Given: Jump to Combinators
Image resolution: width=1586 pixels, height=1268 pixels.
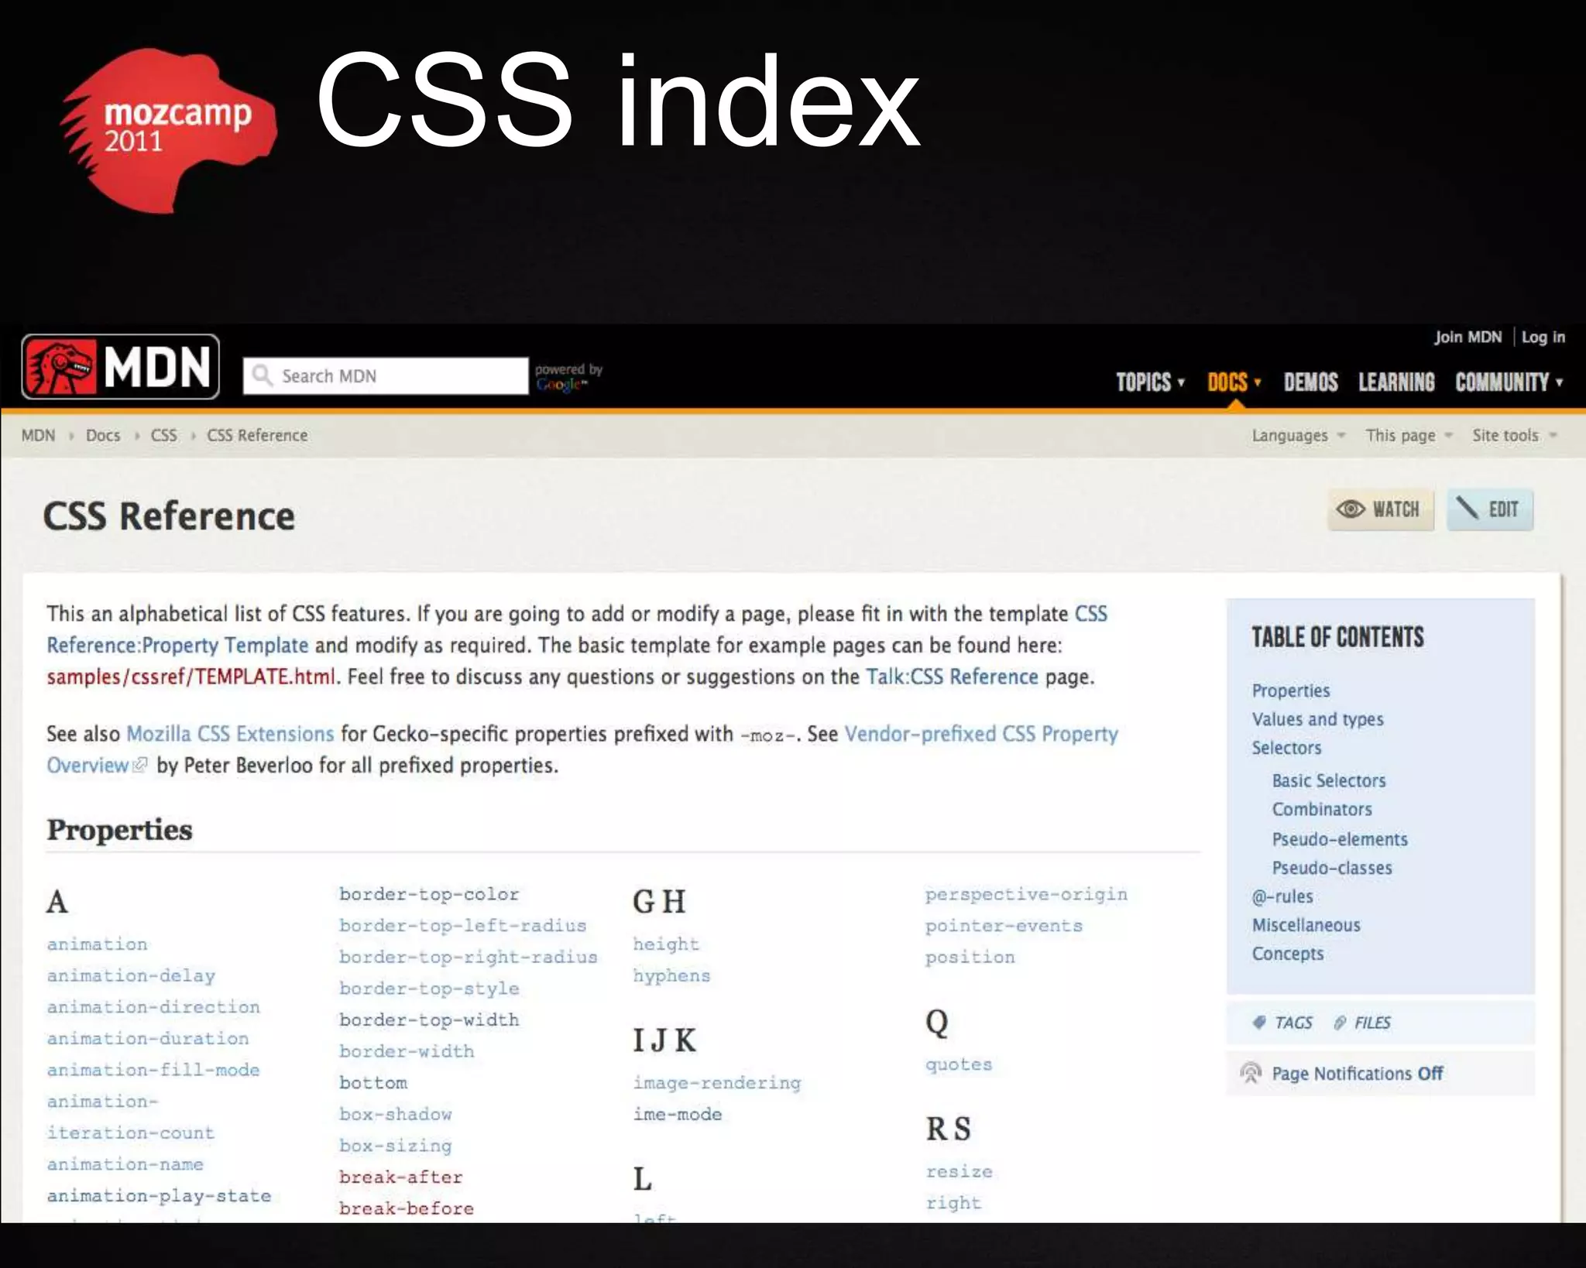Looking at the screenshot, I should tap(1322, 809).
